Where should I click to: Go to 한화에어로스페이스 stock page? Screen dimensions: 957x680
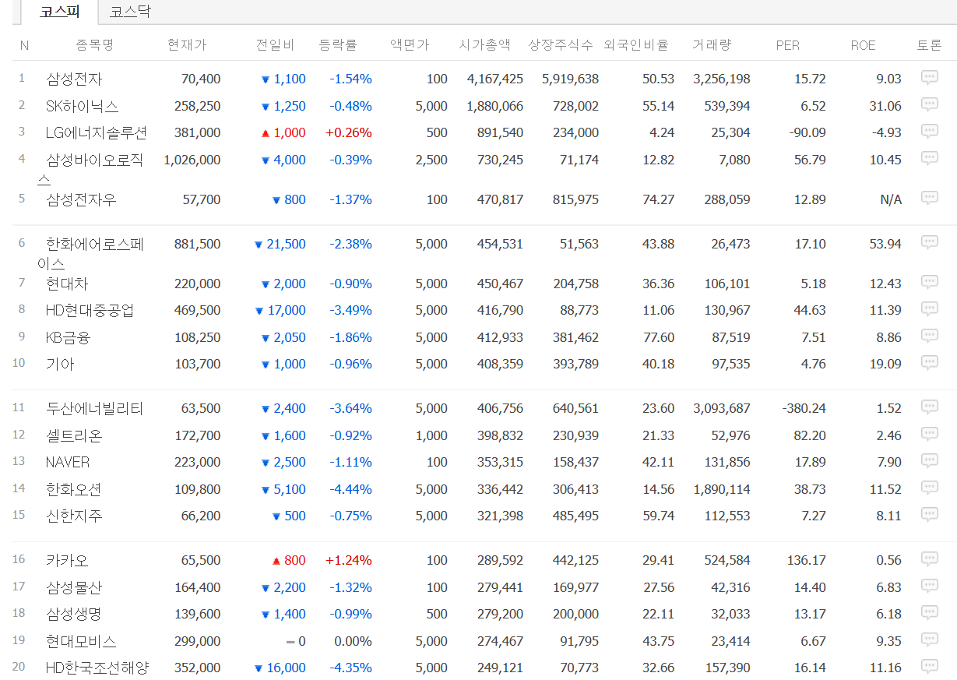[94, 244]
